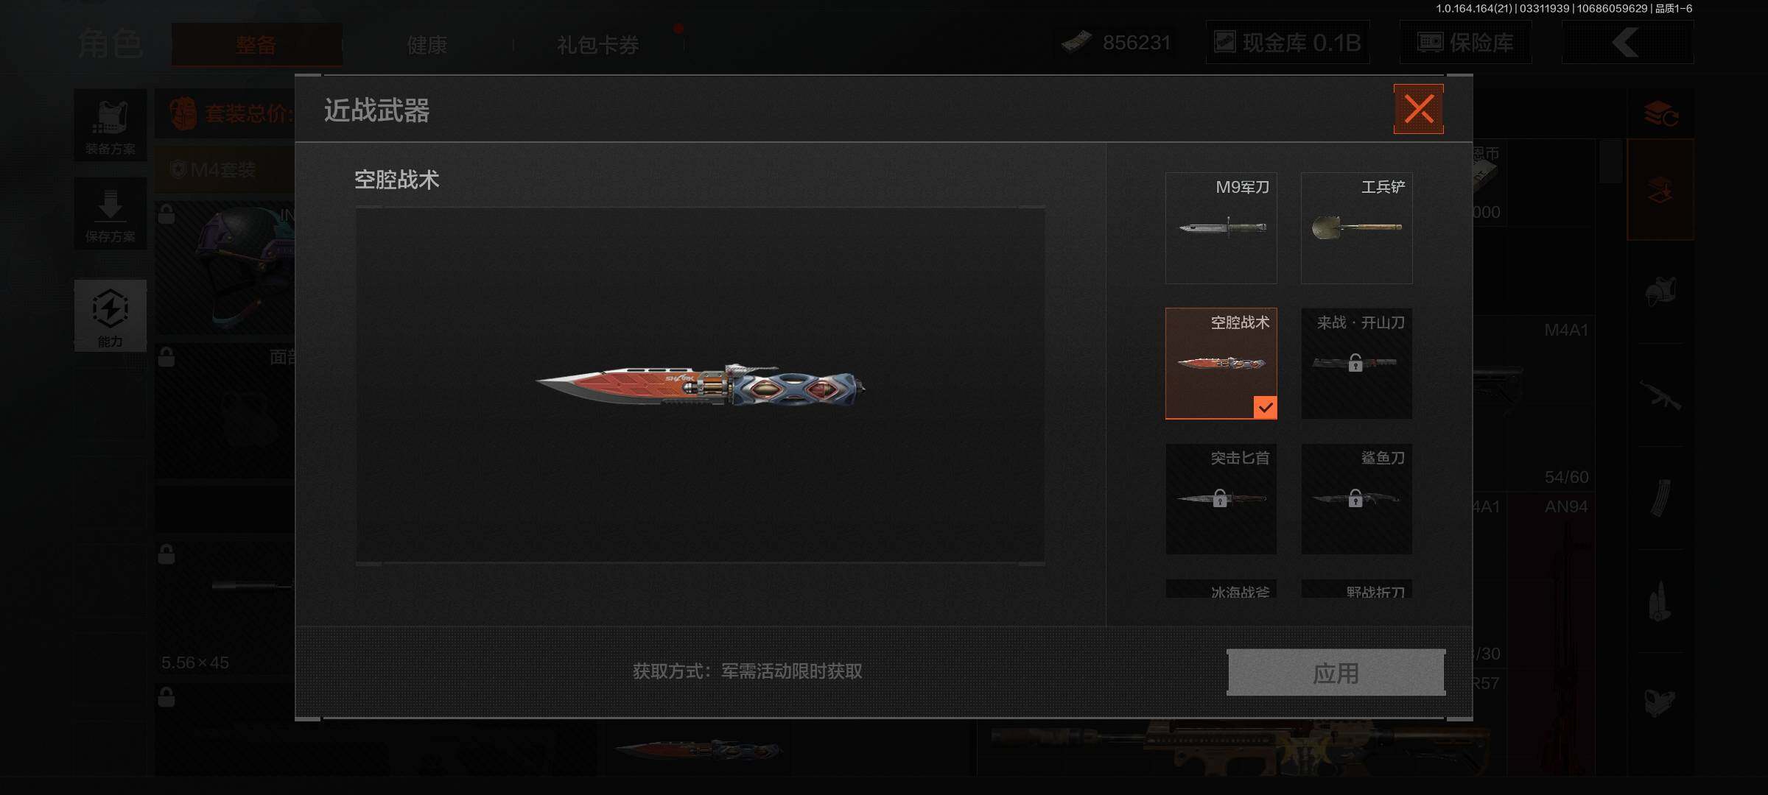Image resolution: width=1768 pixels, height=795 pixels.
Task: Open 装备方案 equipment plan icon
Action: pos(110,125)
